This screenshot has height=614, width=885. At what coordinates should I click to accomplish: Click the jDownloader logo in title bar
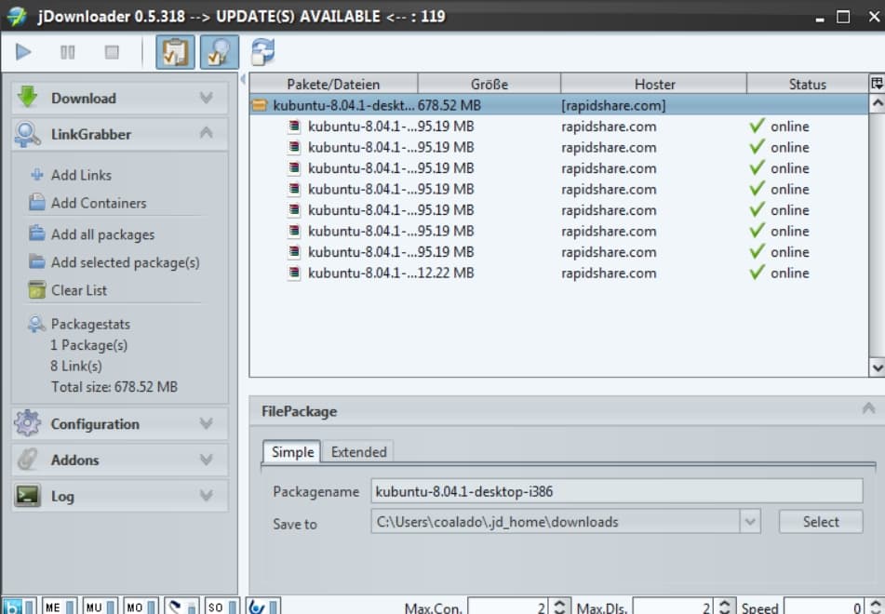click(x=17, y=16)
